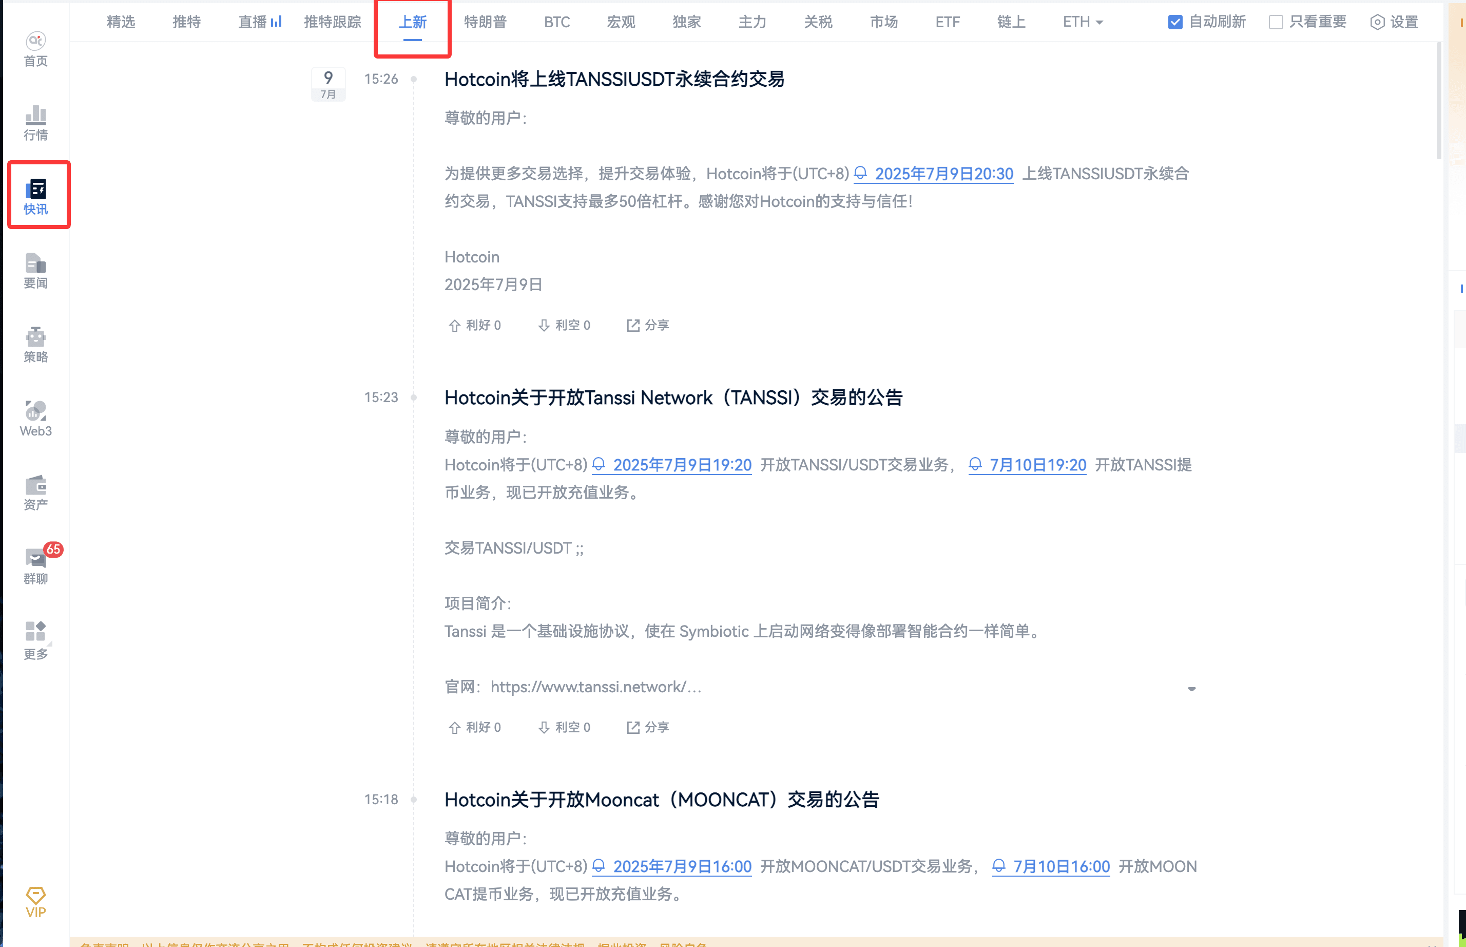The height and width of the screenshot is (947, 1466).
Task: Switch to the 链上 tab
Action: point(1011,22)
